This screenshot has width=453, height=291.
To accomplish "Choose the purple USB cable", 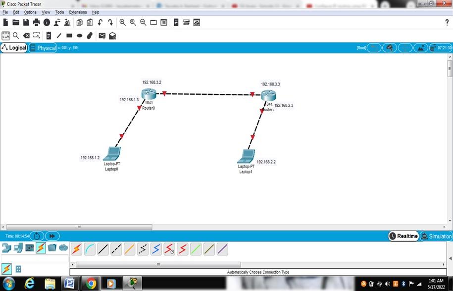I will pos(222,249).
